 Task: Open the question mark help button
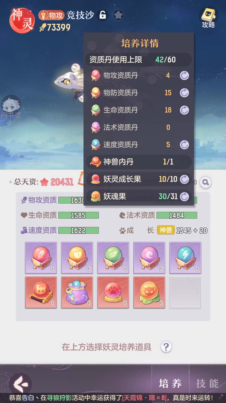[x=166, y=347]
